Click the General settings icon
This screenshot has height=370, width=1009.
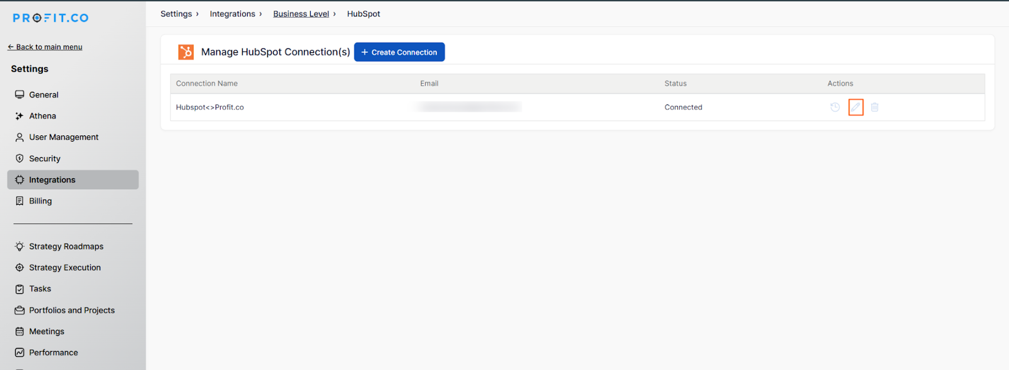pyautogui.click(x=20, y=95)
